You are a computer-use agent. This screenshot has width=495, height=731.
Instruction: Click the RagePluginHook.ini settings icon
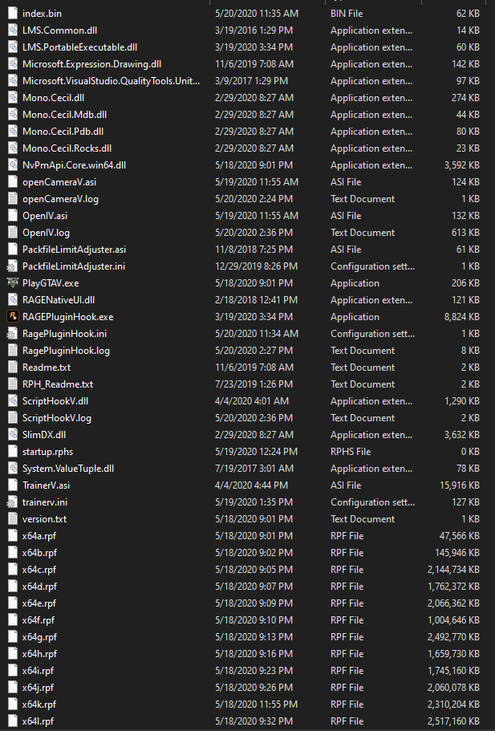(12, 333)
